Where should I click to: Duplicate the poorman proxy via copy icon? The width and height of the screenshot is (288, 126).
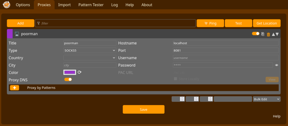click(263, 34)
